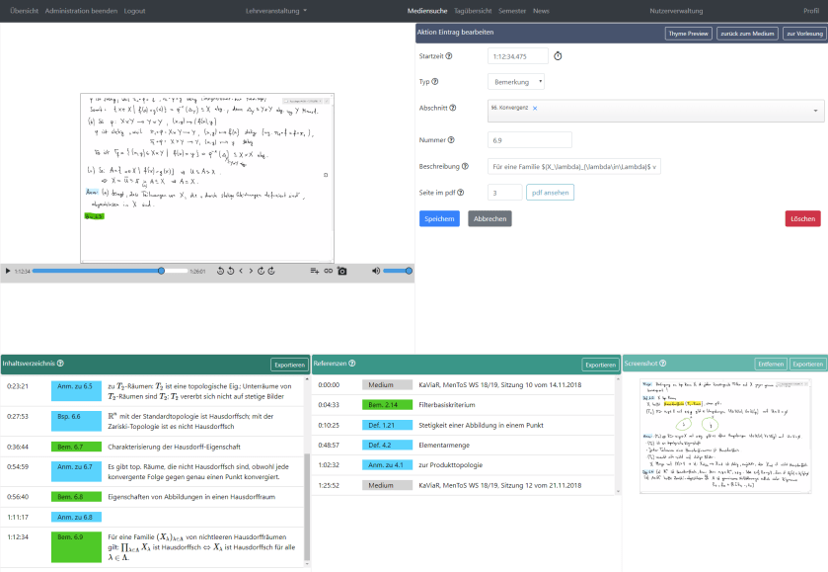The width and height of the screenshot is (828, 572).
Task: Open the Typ dropdown showing Bemerkung
Action: coord(515,82)
